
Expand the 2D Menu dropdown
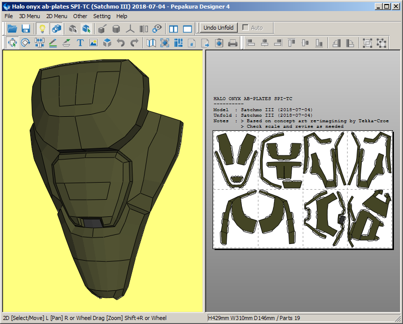pos(56,16)
